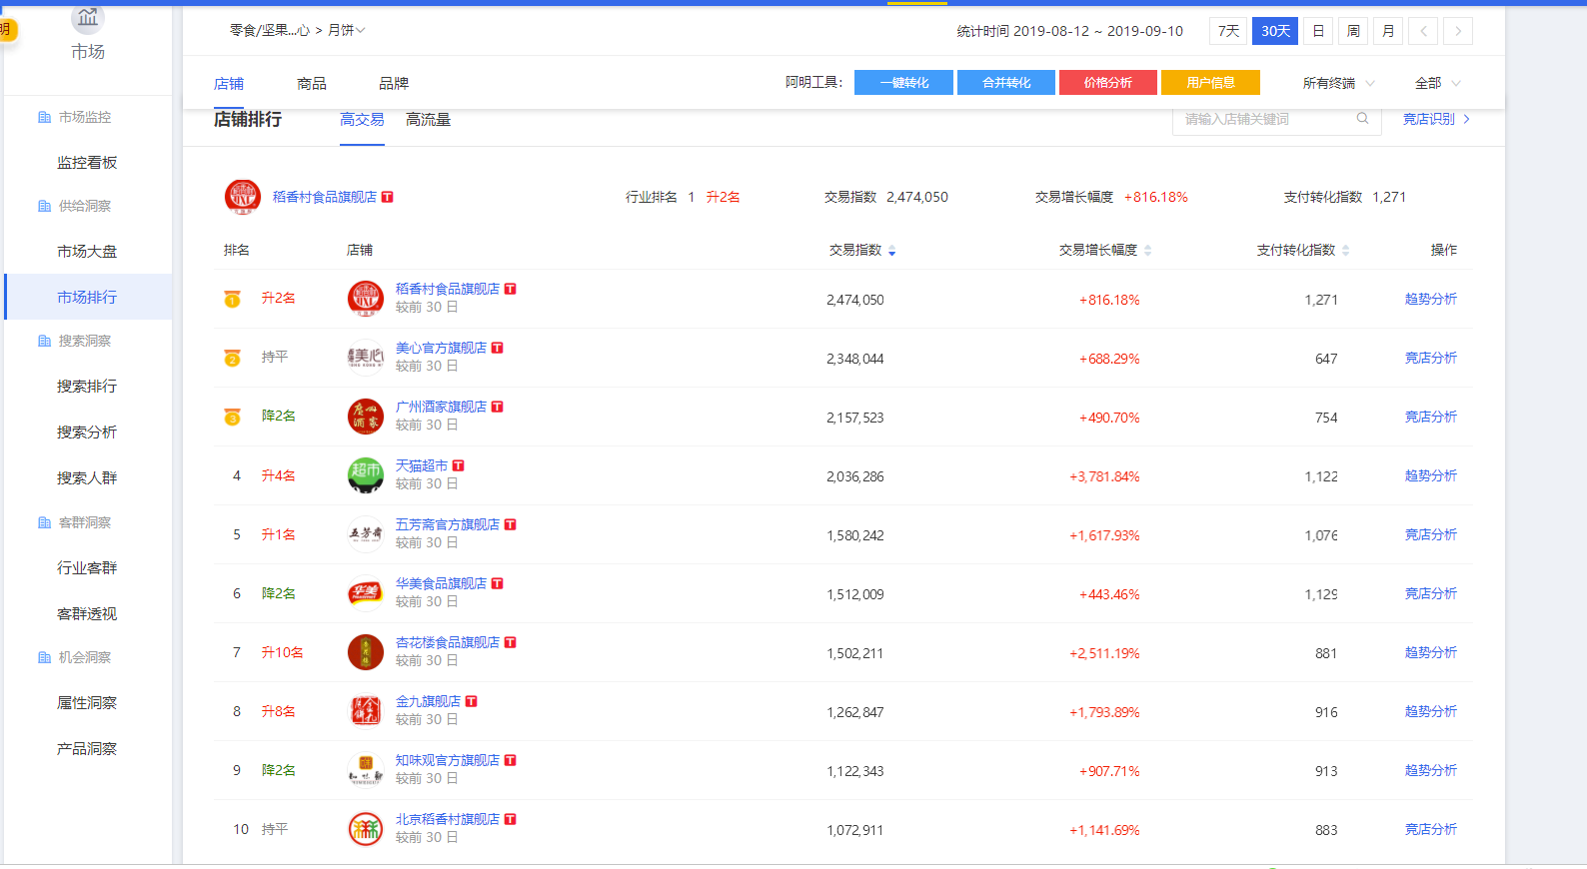Sort by 交易指数 column arrow icon
Viewport: 1587px width, 869px height.
pyautogui.click(x=892, y=251)
